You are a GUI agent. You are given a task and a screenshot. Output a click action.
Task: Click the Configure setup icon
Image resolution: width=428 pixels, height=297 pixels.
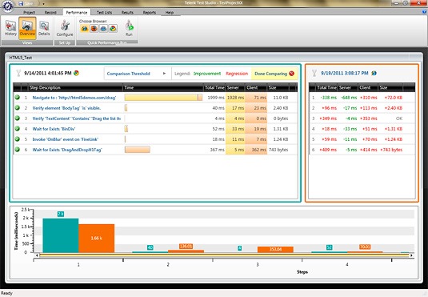[65, 28]
